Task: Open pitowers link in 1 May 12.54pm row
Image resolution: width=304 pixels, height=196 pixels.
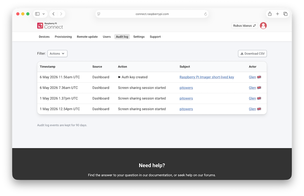Action: point(186,109)
